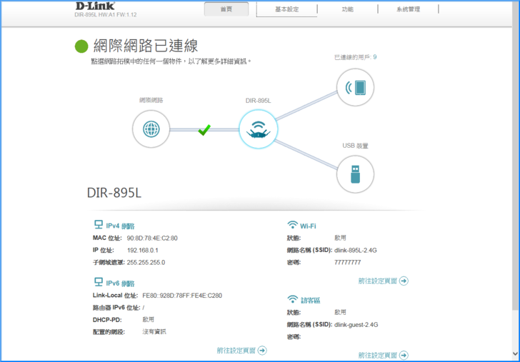Expand the 系統管理 management menu
Image resolution: width=520 pixels, height=362 pixels.
[408, 9]
